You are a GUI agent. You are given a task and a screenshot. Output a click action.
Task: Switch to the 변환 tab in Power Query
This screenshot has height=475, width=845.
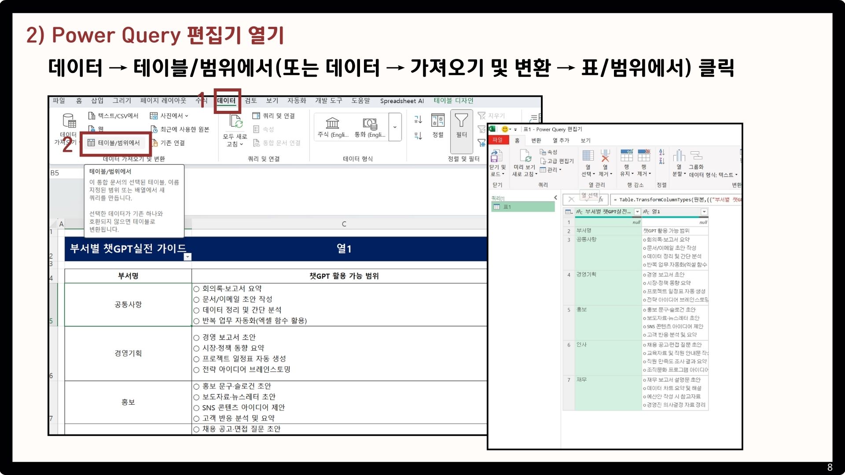coord(536,141)
